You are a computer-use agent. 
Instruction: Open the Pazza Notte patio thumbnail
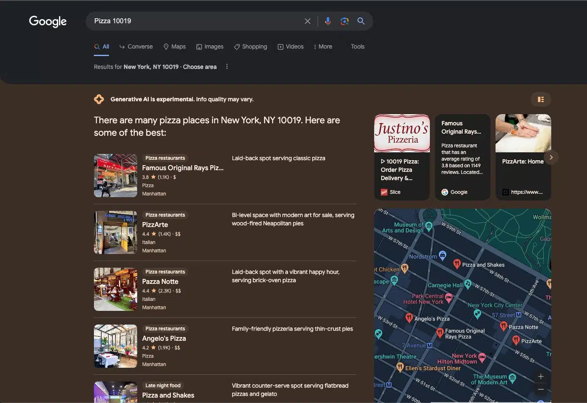(116, 289)
